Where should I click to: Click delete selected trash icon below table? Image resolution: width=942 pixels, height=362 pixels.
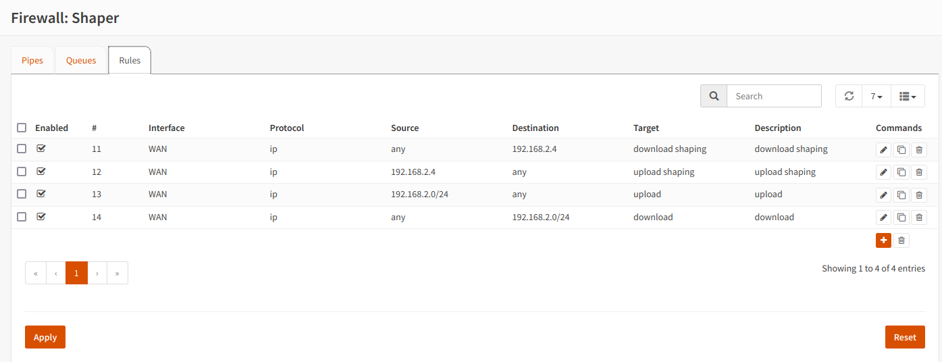(901, 240)
